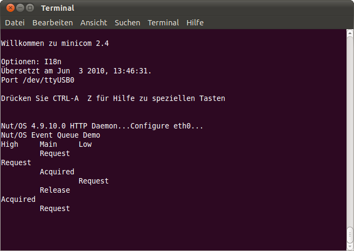Open the Ansicht menu
The width and height of the screenshot is (354, 251).
point(94,23)
